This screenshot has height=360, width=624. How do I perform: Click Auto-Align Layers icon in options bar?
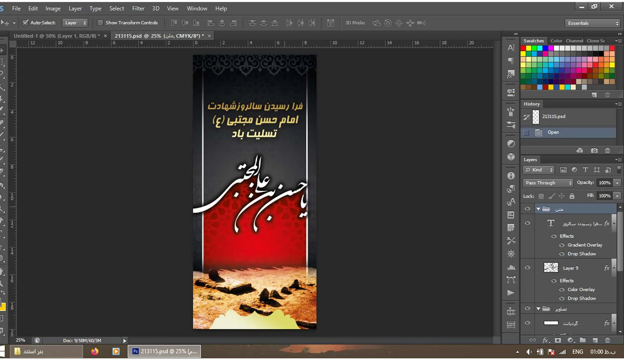[x=330, y=23]
